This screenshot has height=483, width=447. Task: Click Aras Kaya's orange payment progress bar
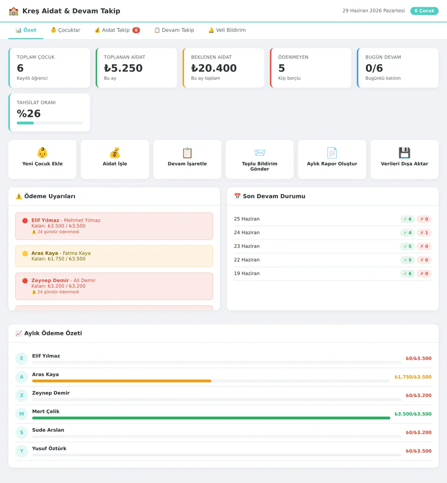(x=121, y=381)
